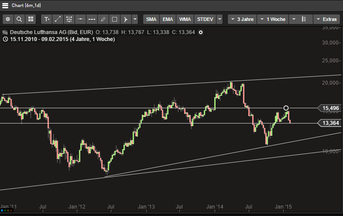This screenshot has width=343, height=216.
Task: Select the trend line drawing tool
Action: pos(58,19)
